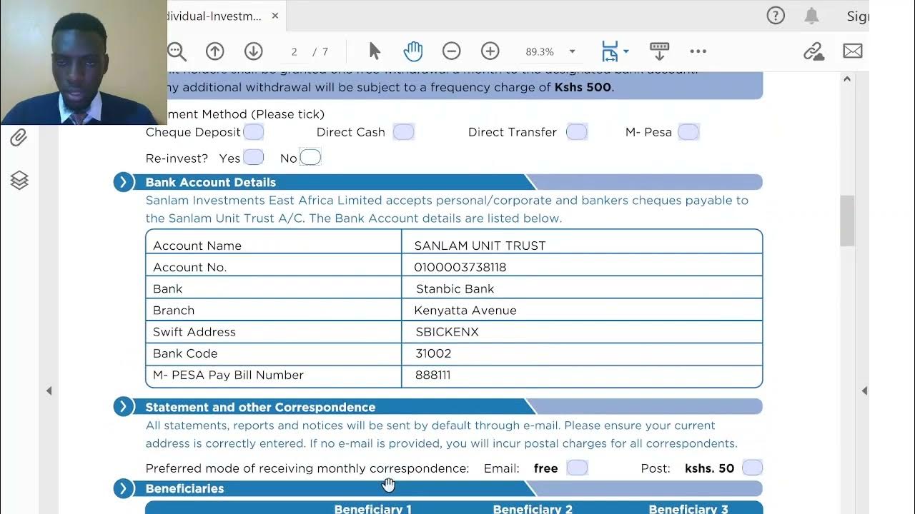
Task: Tick Re-invest Yes checkbox
Action: [254, 158]
